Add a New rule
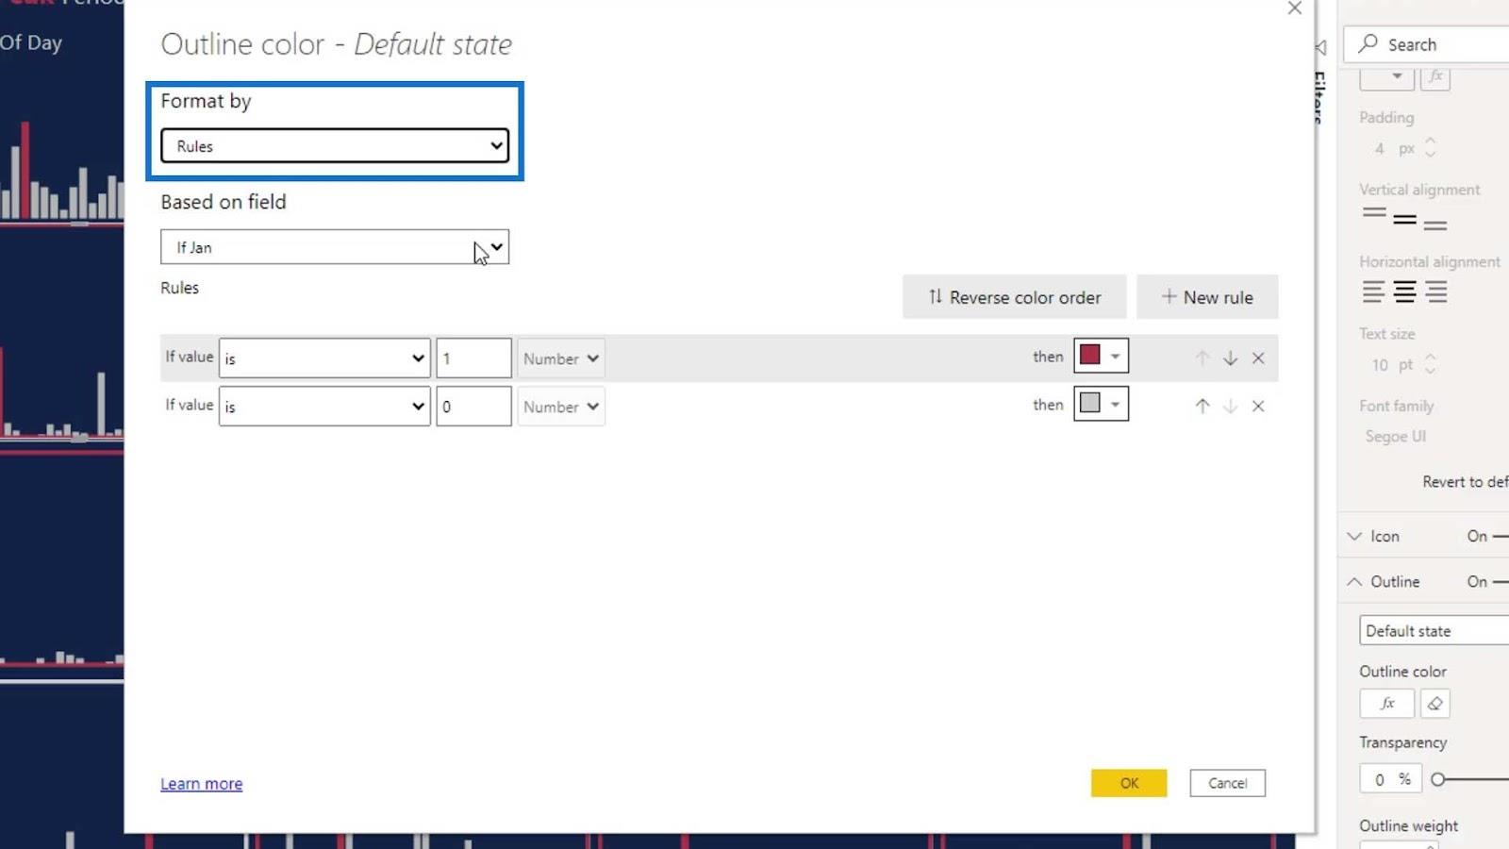Viewport: 1509px width, 849px height. tap(1207, 297)
